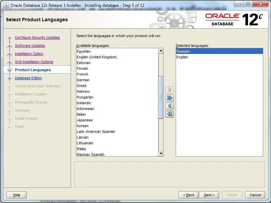Click scroll down arrow of Available languages list
Image resolution: width=271 pixels, height=203 pixels.
click(161, 153)
